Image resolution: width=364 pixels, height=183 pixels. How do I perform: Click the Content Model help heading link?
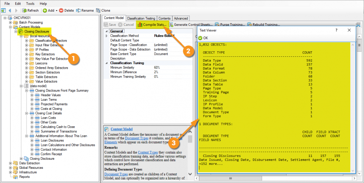pyautogui.click(x=122, y=129)
